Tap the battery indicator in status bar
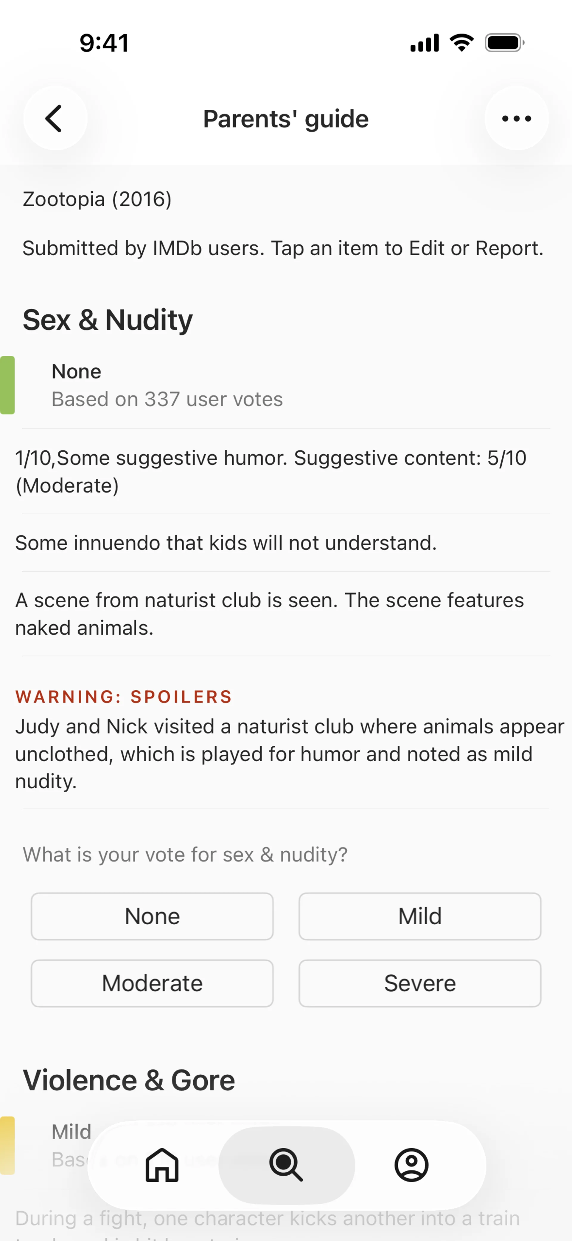Viewport: 572px width, 1241px height. pyautogui.click(x=504, y=43)
